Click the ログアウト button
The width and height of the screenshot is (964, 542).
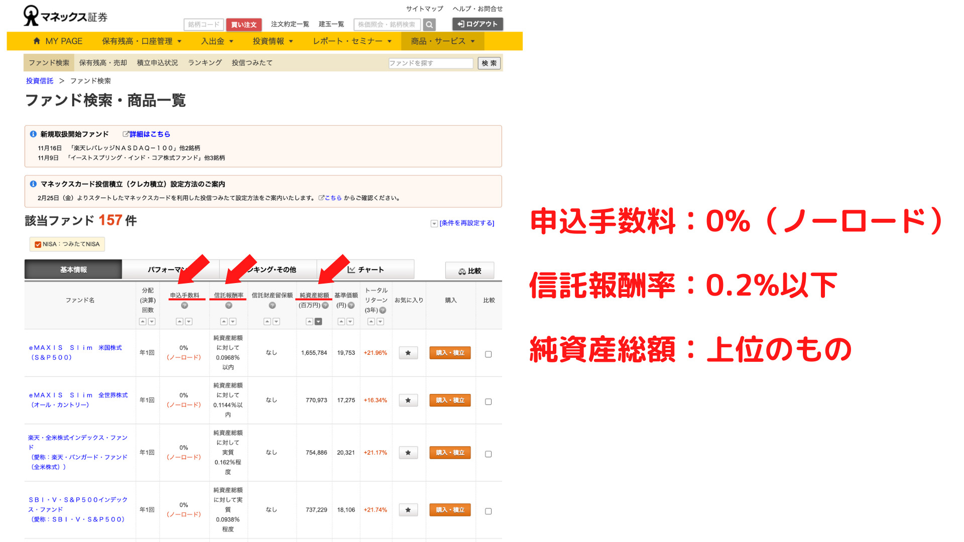(477, 24)
